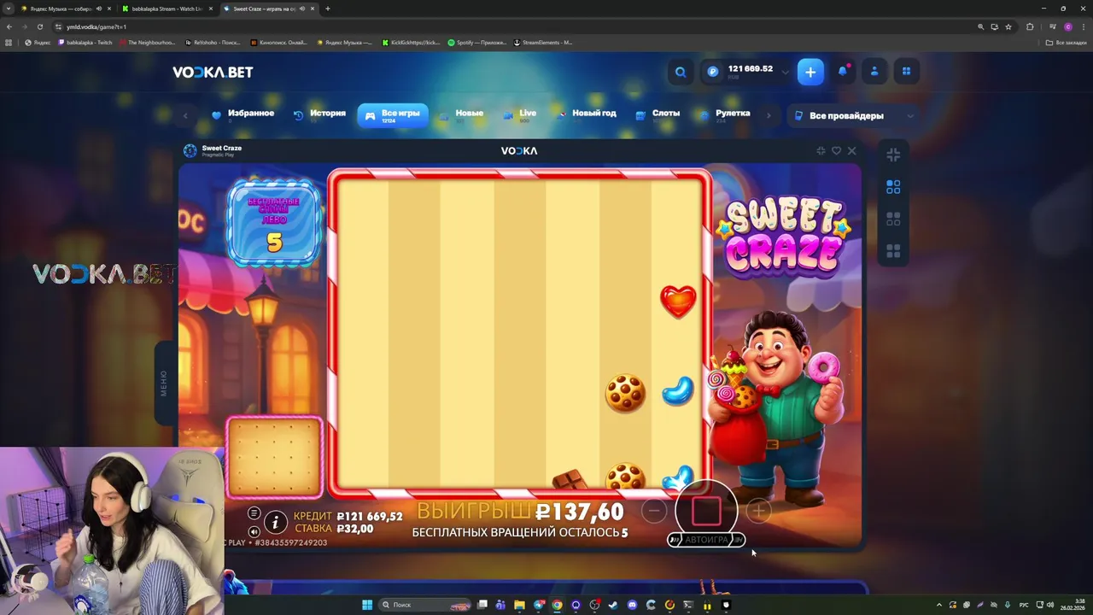Open Chrome from the taskbar
This screenshot has height=615, width=1093.
[x=557, y=605]
